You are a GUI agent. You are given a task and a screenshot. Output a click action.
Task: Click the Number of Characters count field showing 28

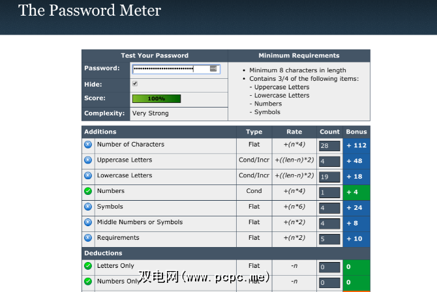[x=329, y=146]
